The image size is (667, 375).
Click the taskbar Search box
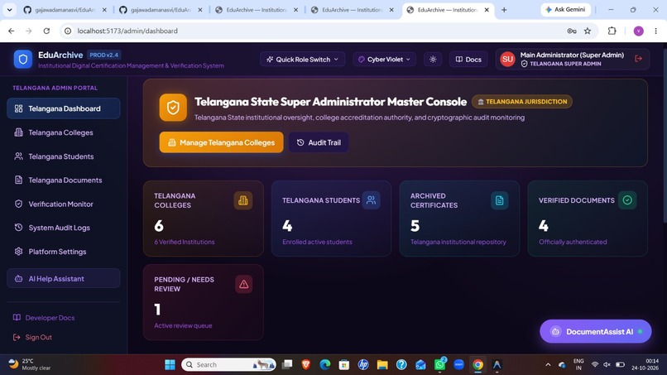[228, 365]
